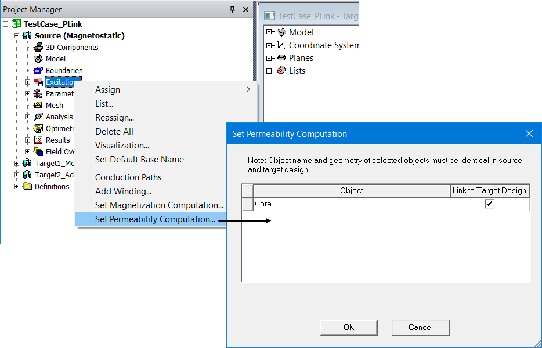
Task: Click the Model icon in the modeler tree
Action: [281, 32]
